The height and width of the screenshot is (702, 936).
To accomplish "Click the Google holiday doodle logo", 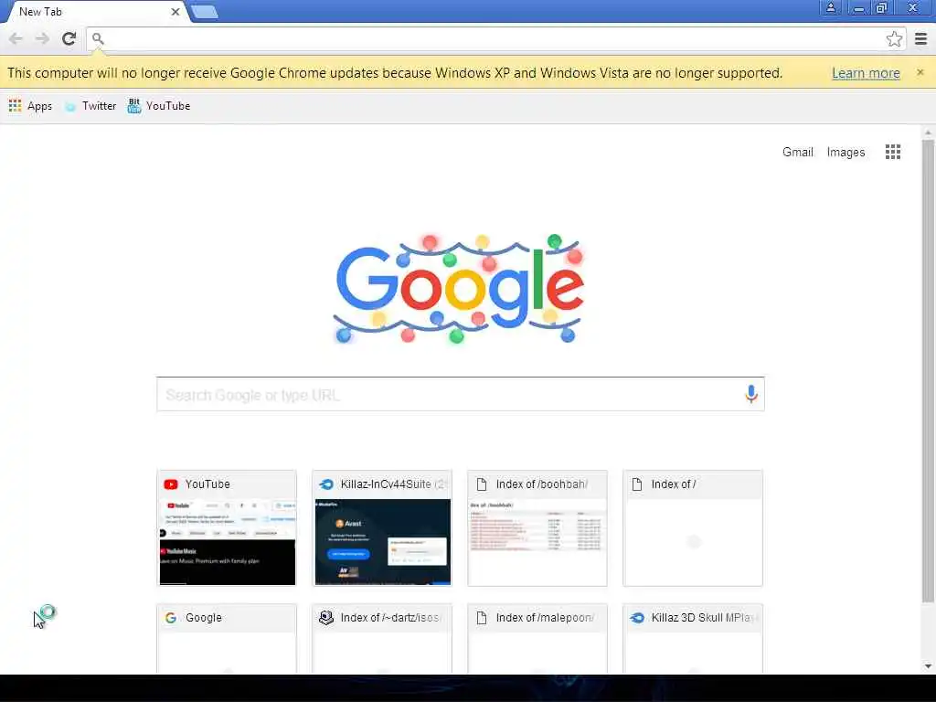I will tap(459, 289).
